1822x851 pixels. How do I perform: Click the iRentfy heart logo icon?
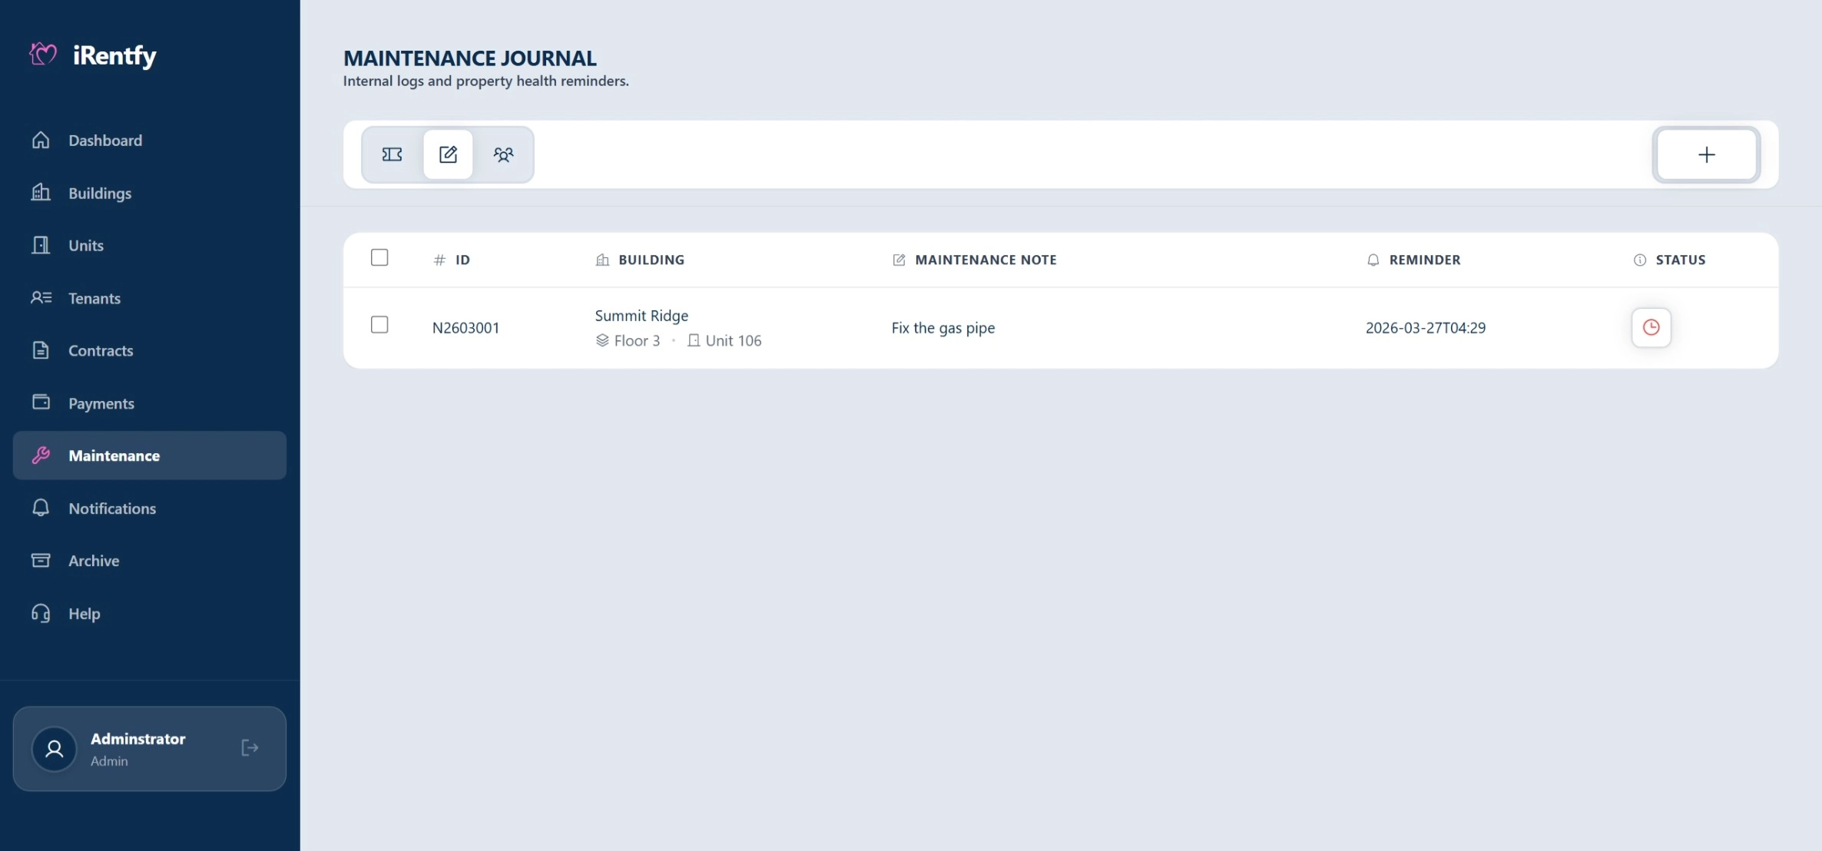43,55
